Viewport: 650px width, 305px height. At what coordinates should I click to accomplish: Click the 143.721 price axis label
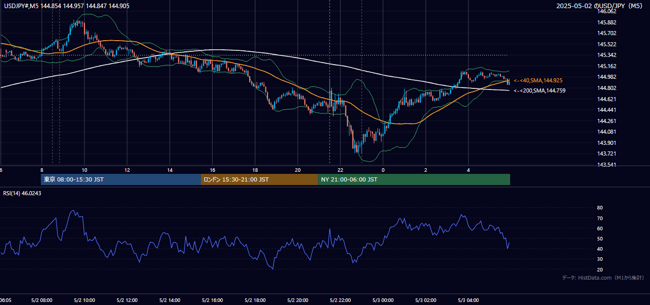[x=606, y=154]
